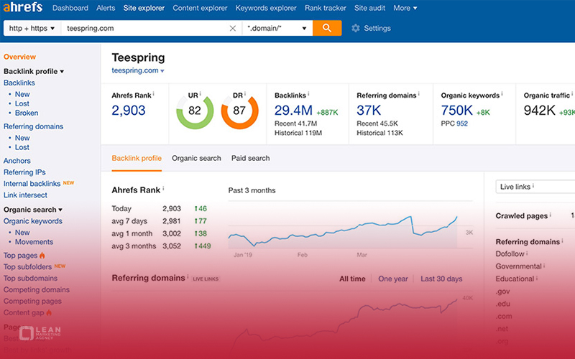This screenshot has height=359, width=575.
Task: Open Link intersect in the sidebar
Action: [25, 195]
